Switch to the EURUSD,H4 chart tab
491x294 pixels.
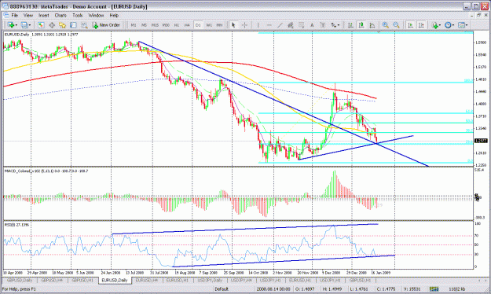[x=147, y=280]
